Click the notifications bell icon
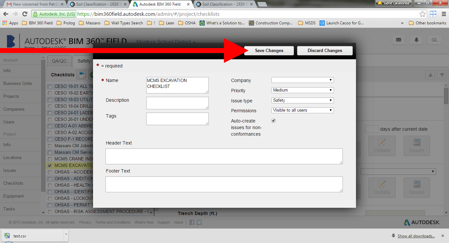Image resolution: width=449 pixels, height=243 pixels. (x=416, y=40)
